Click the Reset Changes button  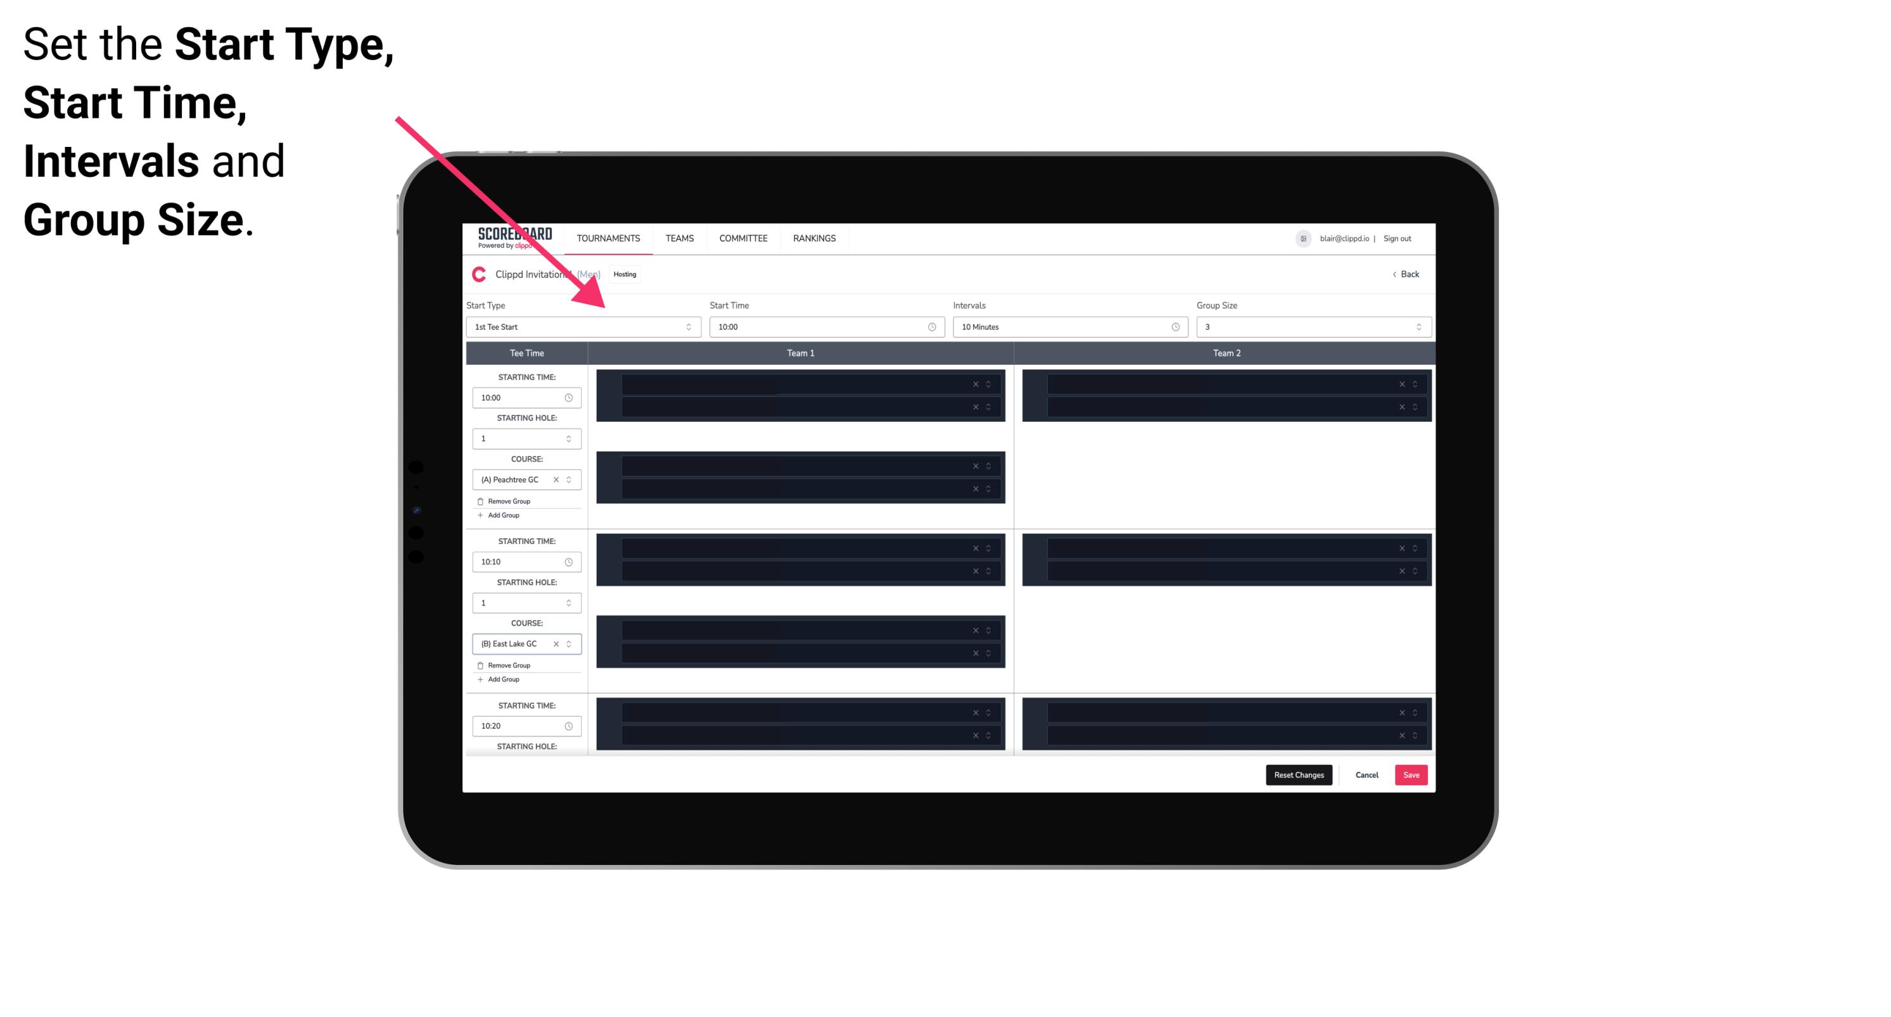[1299, 774]
